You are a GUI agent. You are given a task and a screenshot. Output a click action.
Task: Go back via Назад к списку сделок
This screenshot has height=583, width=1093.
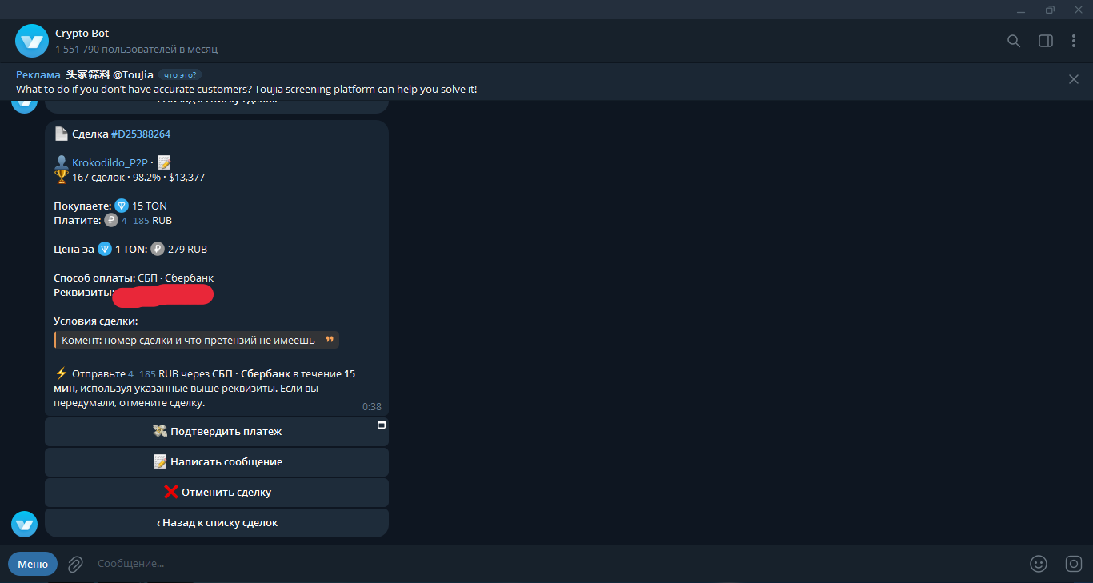pyautogui.click(x=217, y=523)
